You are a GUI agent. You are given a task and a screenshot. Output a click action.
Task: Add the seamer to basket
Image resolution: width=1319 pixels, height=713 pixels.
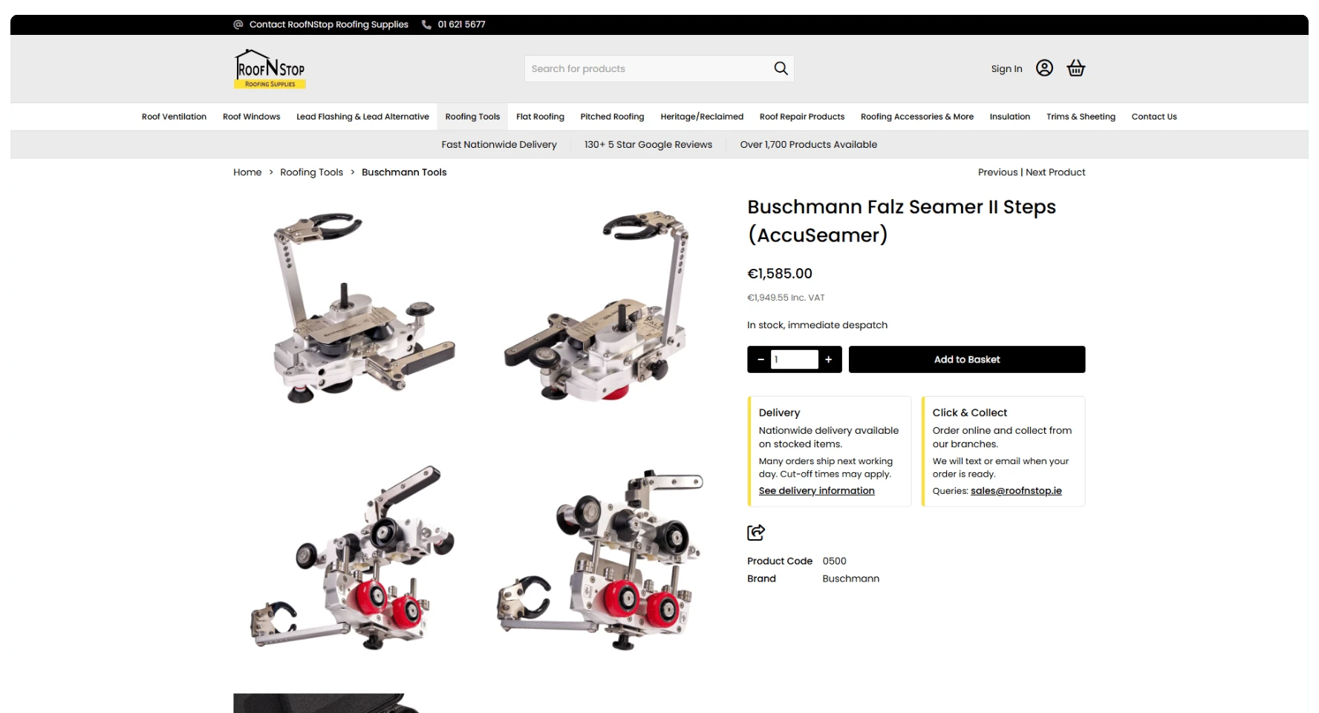[x=967, y=359]
